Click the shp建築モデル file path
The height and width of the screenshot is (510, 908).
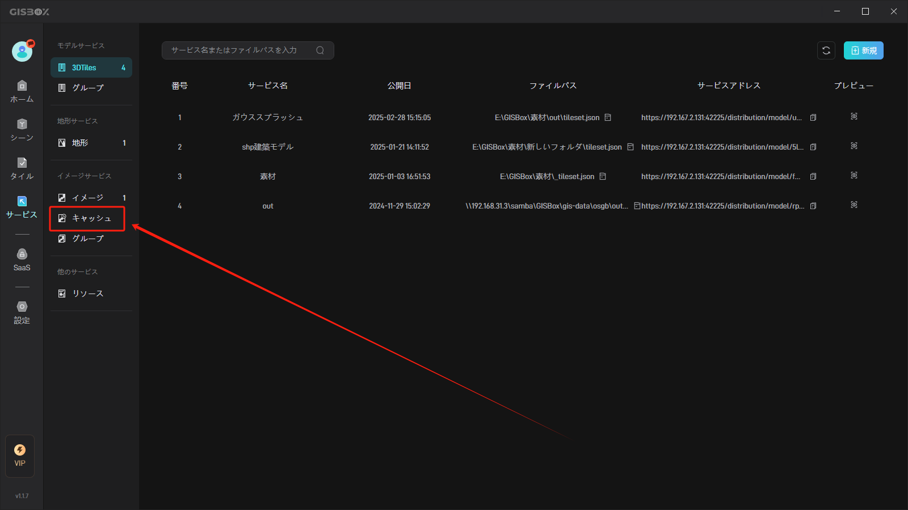pyautogui.click(x=547, y=147)
